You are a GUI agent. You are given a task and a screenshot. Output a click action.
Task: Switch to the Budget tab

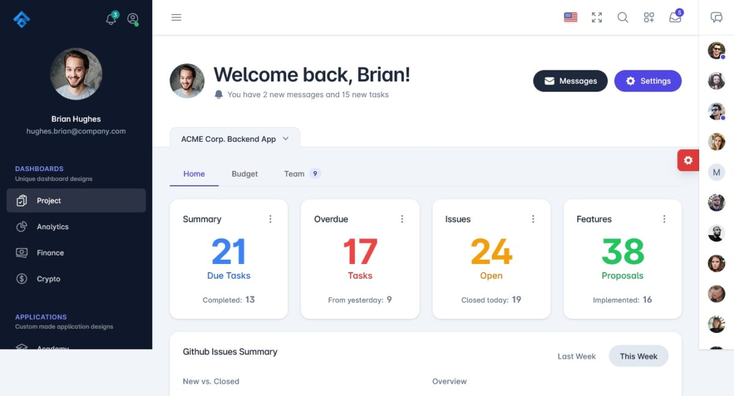pos(245,174)
